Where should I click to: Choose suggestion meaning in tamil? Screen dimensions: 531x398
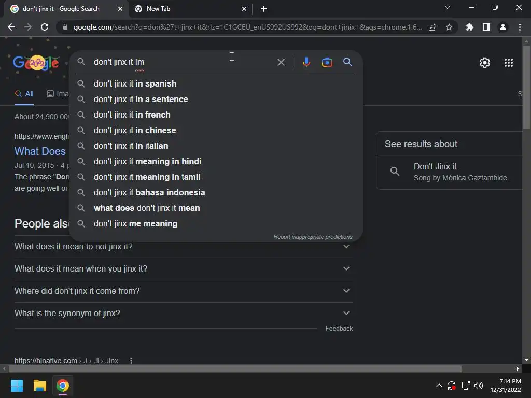point(216,177)
